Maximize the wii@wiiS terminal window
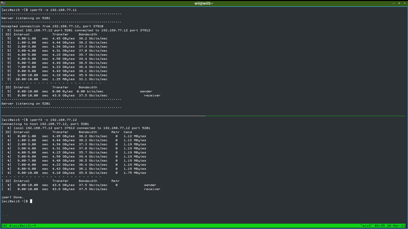This screenshot has height=229, width=408. [399, 3]
